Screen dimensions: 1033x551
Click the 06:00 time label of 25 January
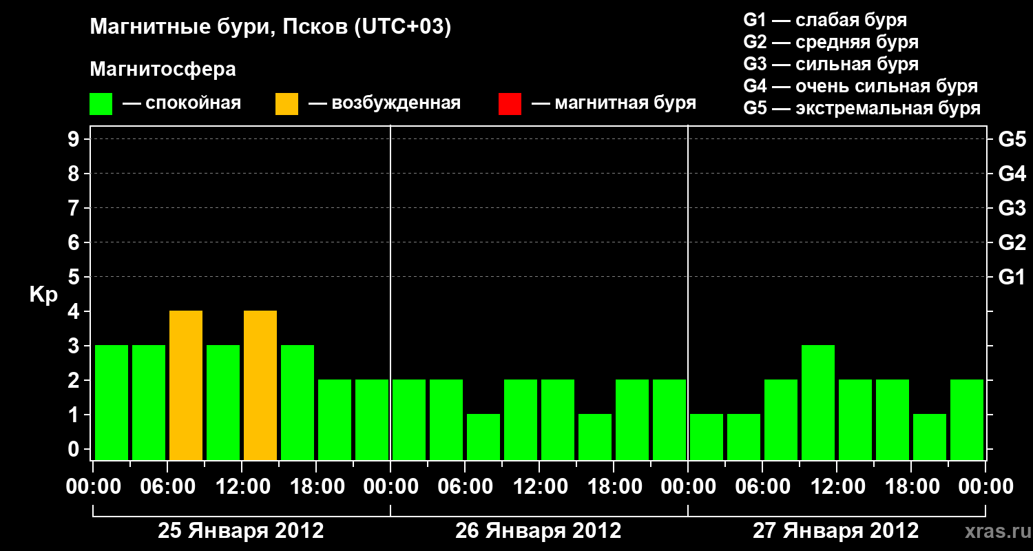[x=167, y=487]
